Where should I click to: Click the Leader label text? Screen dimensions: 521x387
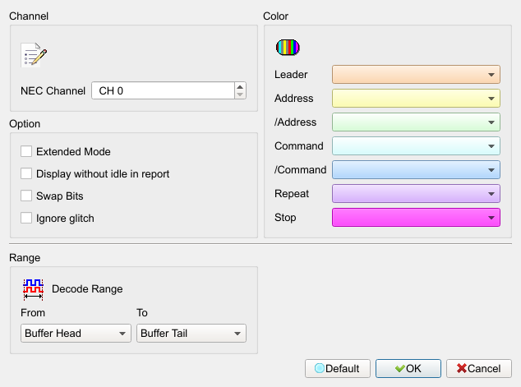[291, 75]
